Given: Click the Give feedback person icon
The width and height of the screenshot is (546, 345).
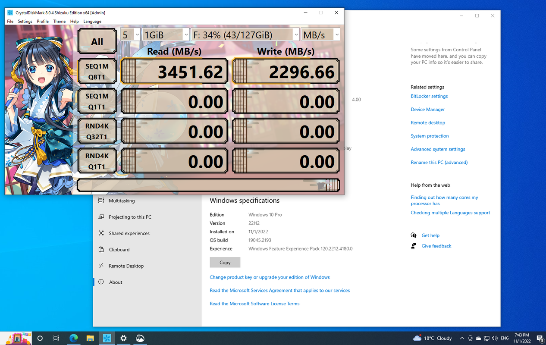Looking at the screenshot, I should pos(414,246).
